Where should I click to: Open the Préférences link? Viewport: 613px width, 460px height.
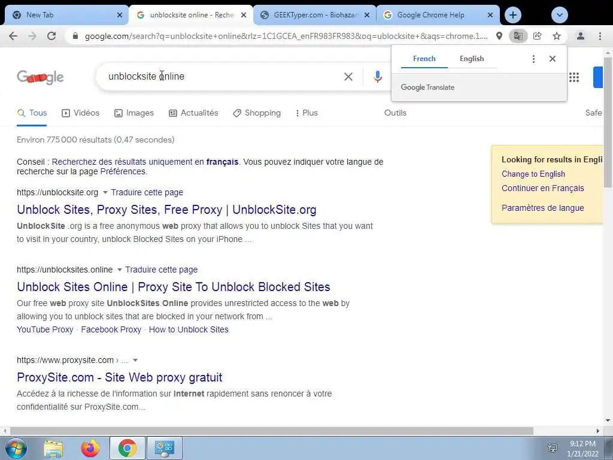(x=123, y=172)
